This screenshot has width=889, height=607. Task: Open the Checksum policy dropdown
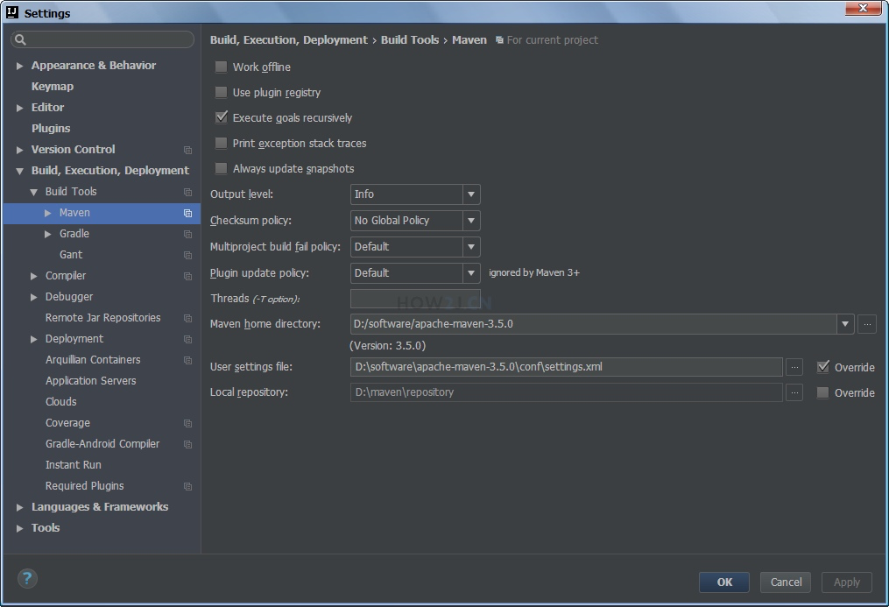pos(415,221)
